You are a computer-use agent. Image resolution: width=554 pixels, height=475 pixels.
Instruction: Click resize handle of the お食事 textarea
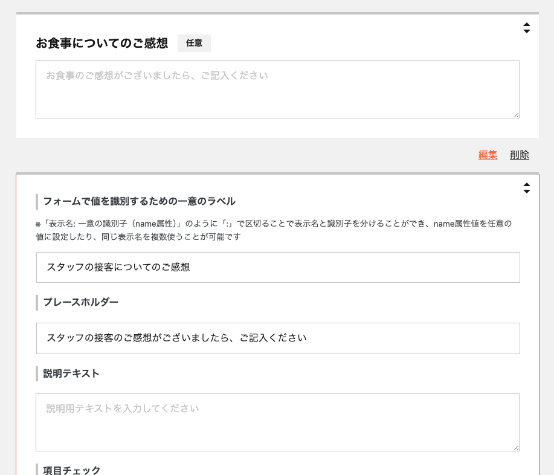click(x=516, y=115)
